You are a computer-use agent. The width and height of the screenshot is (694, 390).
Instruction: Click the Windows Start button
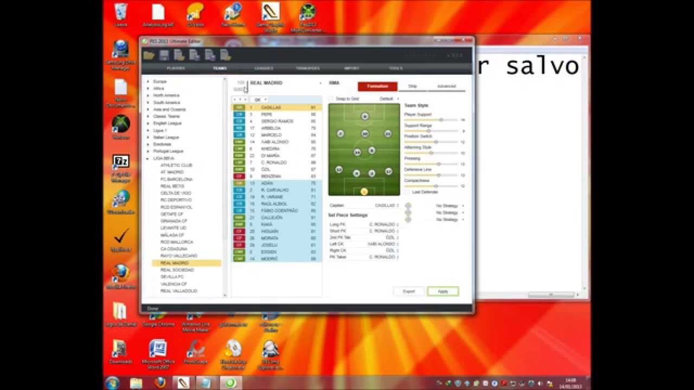[113, 383]
